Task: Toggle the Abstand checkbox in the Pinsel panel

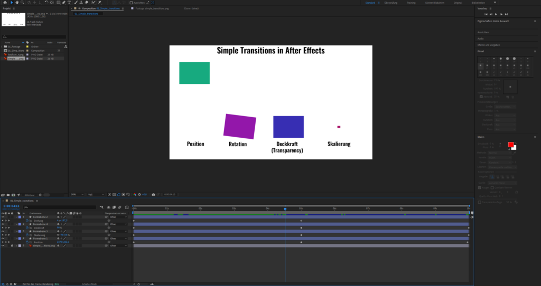Action: pos(481,97)
